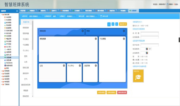This screenshot has width=180, height=106.
Task: Click the 保存主题 save icon
Action: pos(101,16)
